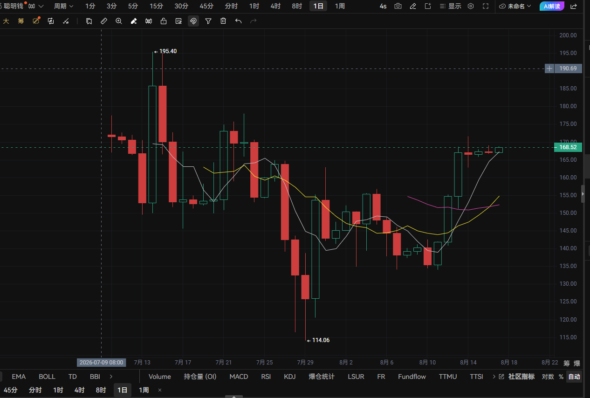This screenshot has height=398, width=590.
Task: Click the redo arrow
Action: click(x=253, y=21)
